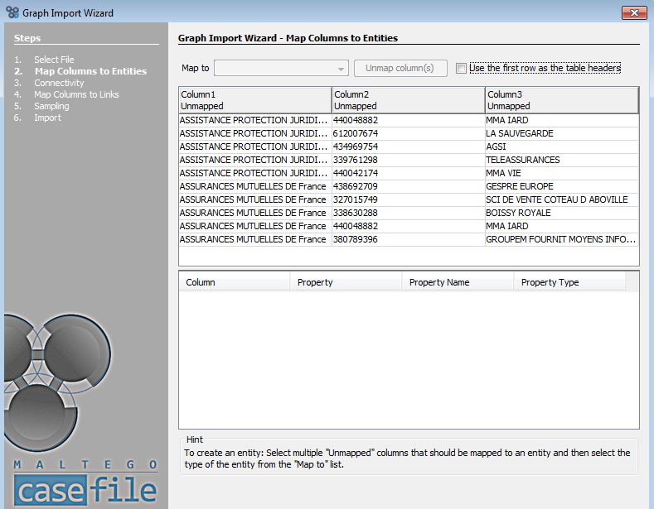The image size is (654, 509).
Task: Open the Sampling step
Action: click(51, 106)
